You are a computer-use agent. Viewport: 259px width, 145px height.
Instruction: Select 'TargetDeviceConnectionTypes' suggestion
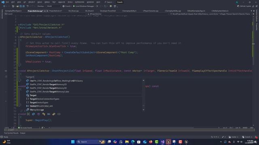(84, 99)
